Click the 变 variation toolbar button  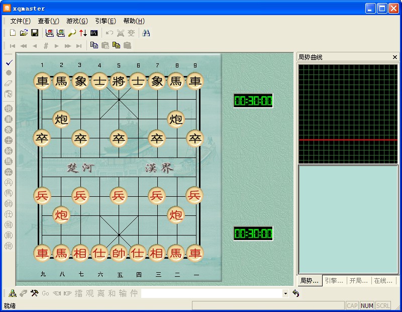tap(131, 33)
